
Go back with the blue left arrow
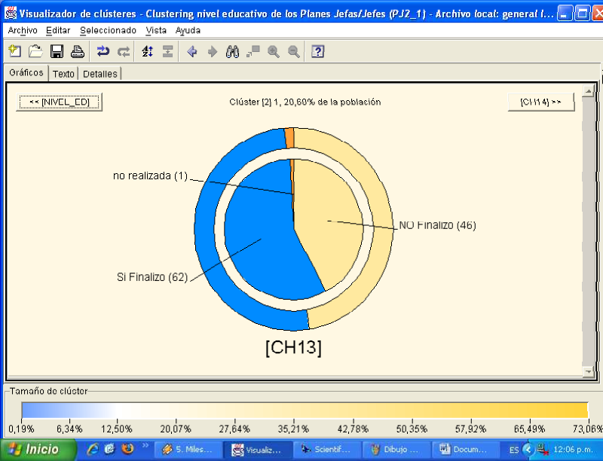click(192, 51)
